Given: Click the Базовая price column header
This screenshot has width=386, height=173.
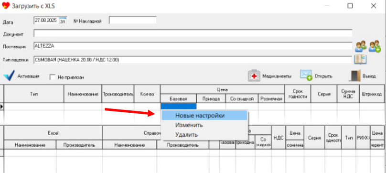Looking at the screenshot, I should tap(178, 98).
